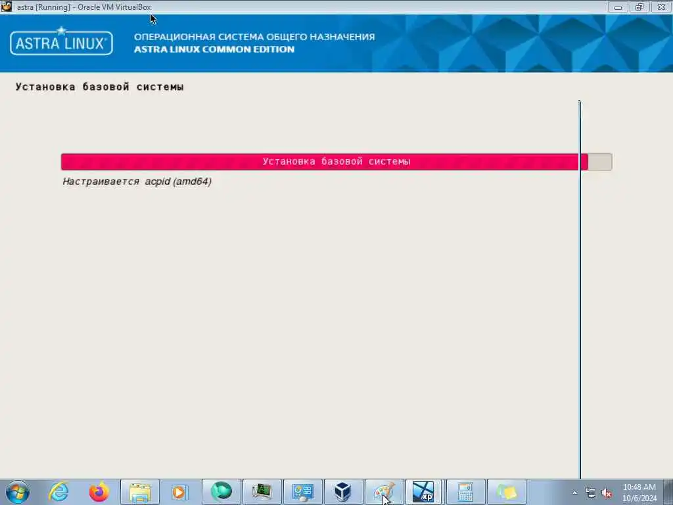Restore down the astra VirtualBox window

pyautogui.click(x=639, y=7)
